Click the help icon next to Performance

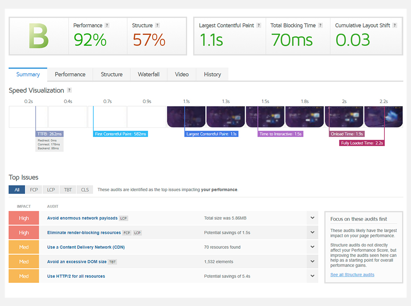tap(107, 25)
